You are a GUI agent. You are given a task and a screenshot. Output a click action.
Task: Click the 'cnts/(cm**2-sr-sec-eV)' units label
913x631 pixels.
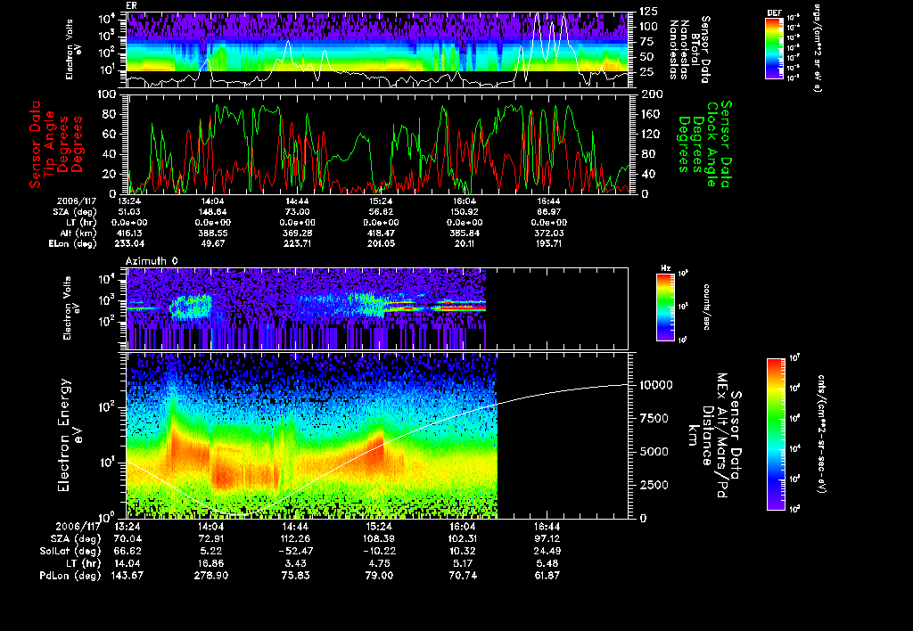(821, 434)
